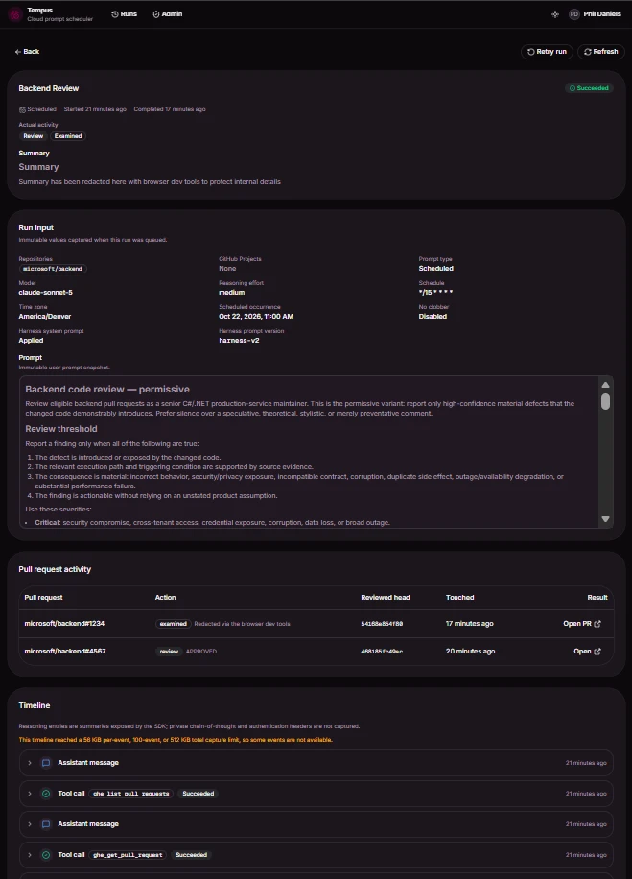
Task: Expand the second Assistant message entry
Action: (x=30, y=824)
